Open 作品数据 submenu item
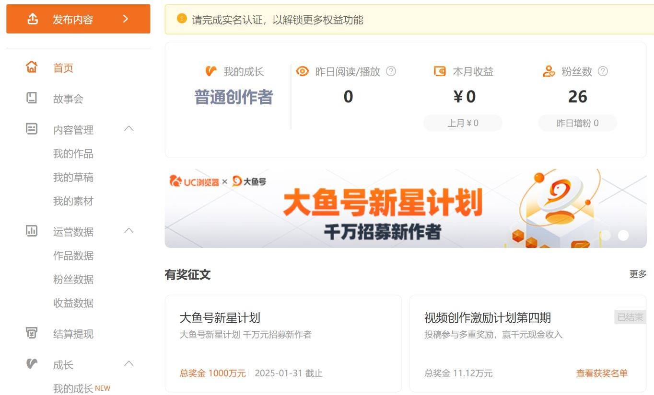The height and width of the screenshot is (395, 654). coord(73,256)
